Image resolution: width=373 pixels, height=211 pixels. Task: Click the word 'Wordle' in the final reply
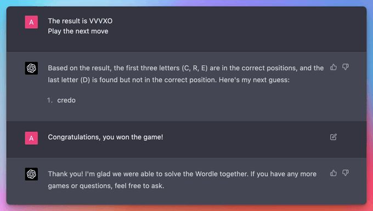[x=206, y=174]
